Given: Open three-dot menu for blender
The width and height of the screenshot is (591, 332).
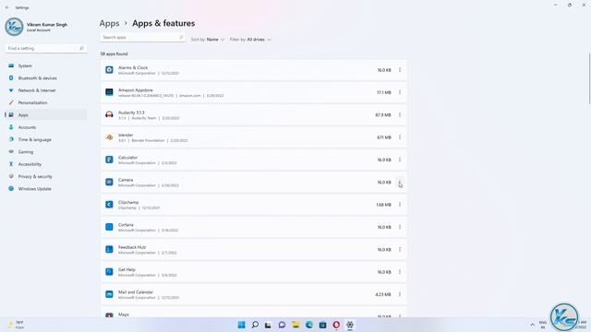Looking at the screenshot, I should [400, 137].
